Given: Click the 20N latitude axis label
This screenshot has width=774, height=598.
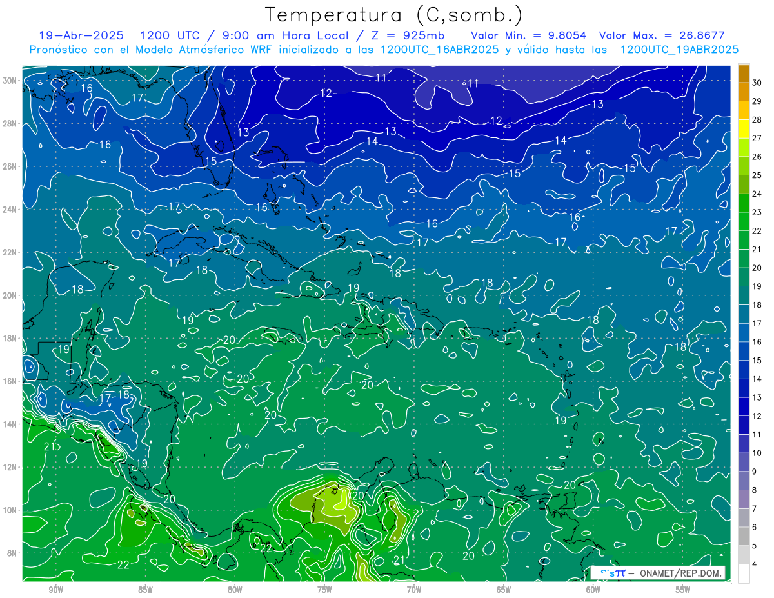Looking at the screenshot, I should click(x=10, y=295).
